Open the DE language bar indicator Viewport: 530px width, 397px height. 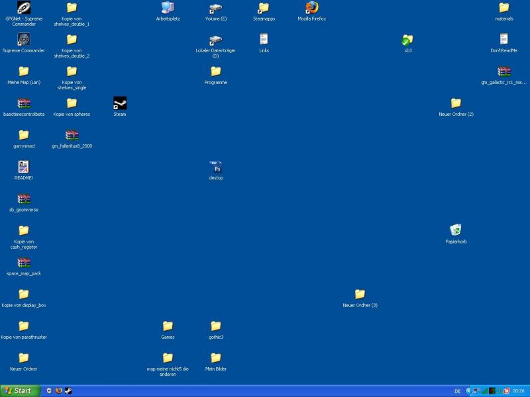[457, 391]
